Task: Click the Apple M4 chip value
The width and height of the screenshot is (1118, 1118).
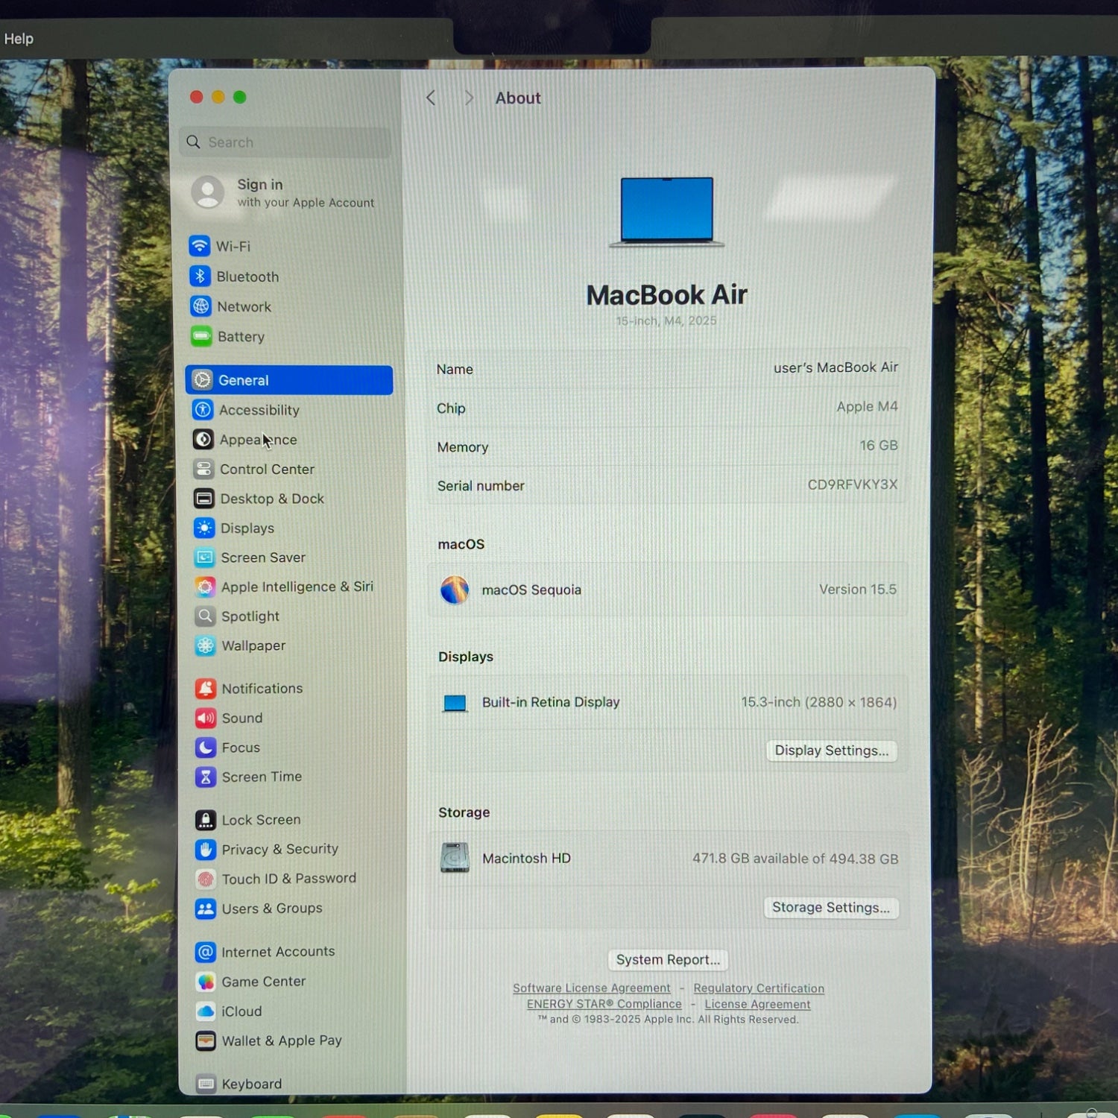Action: 867,406
